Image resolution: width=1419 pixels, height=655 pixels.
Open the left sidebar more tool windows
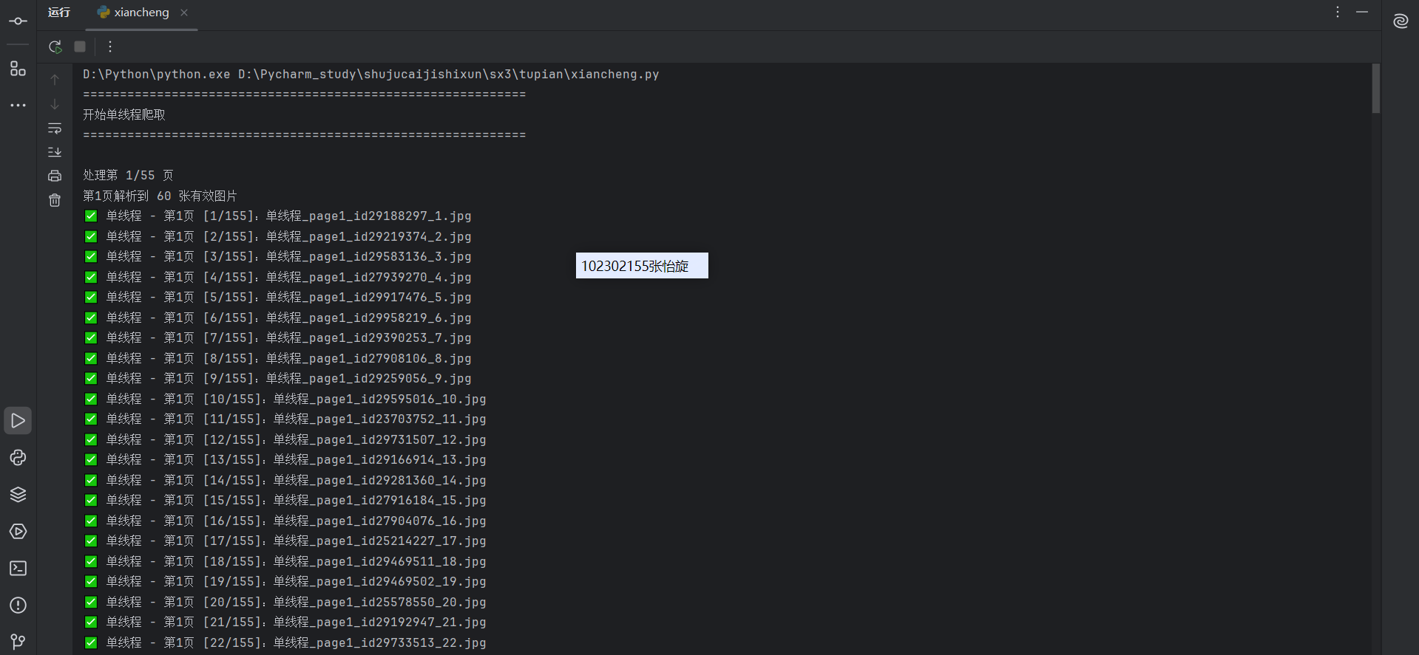[x=18, y=106]
